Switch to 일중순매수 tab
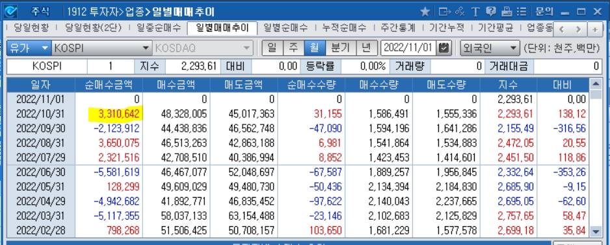 pos(159,28)
